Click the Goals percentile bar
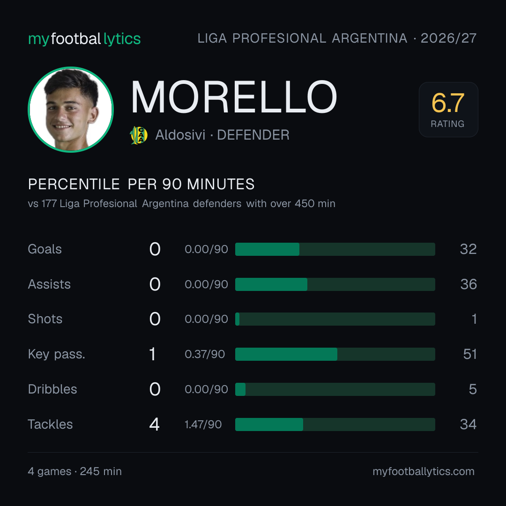This screenshot has height=506, width=506. [335, 249]
